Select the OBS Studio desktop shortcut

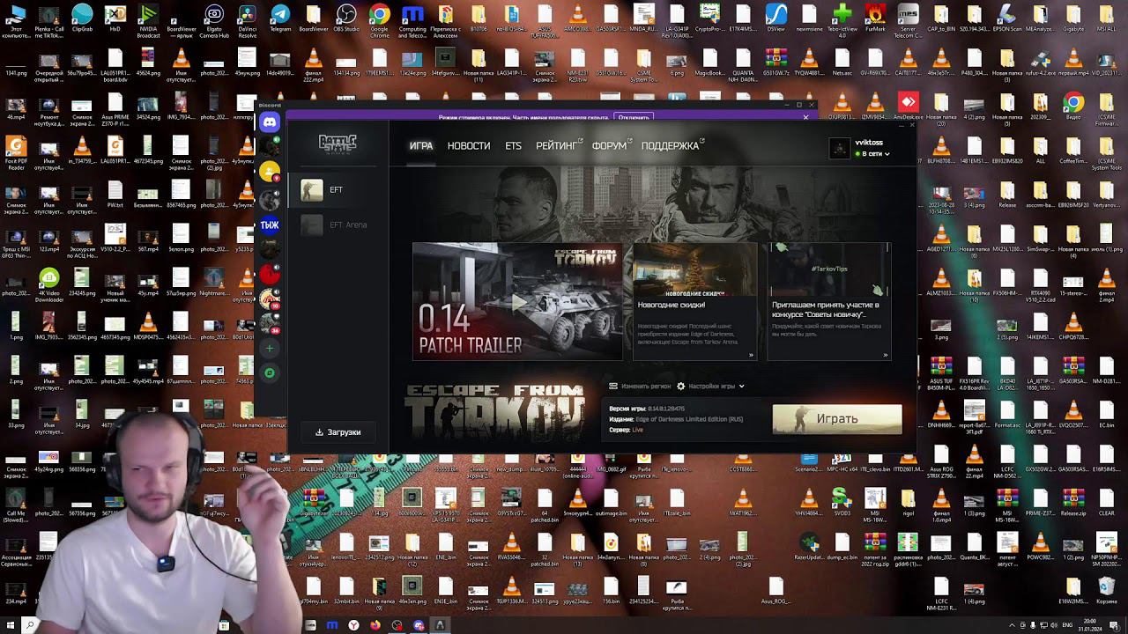tap(346, 19)
